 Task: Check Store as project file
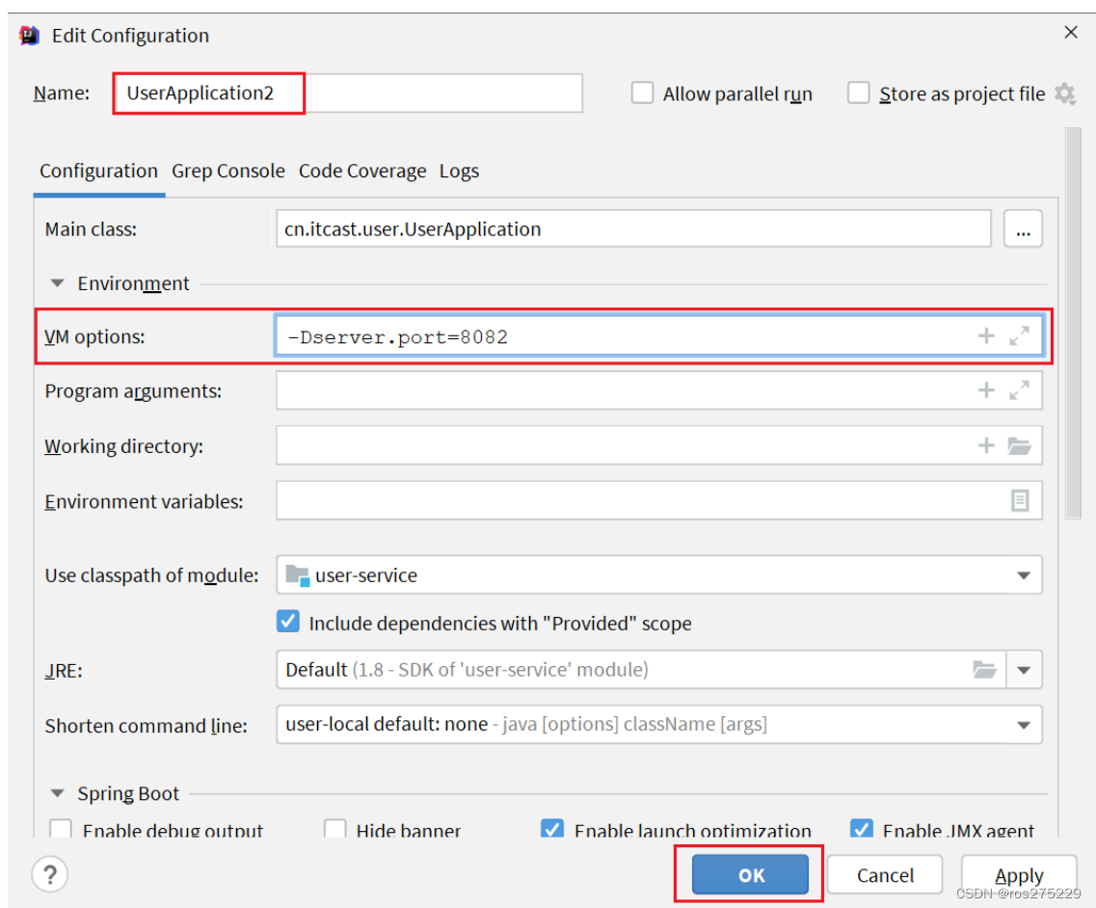[858, 93]
